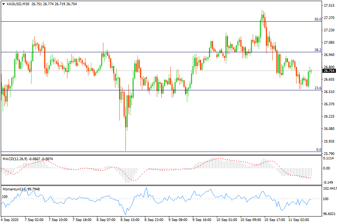Click the 11 Sep 02:00 time label
The image size is (337, 224).
(298, 220)
